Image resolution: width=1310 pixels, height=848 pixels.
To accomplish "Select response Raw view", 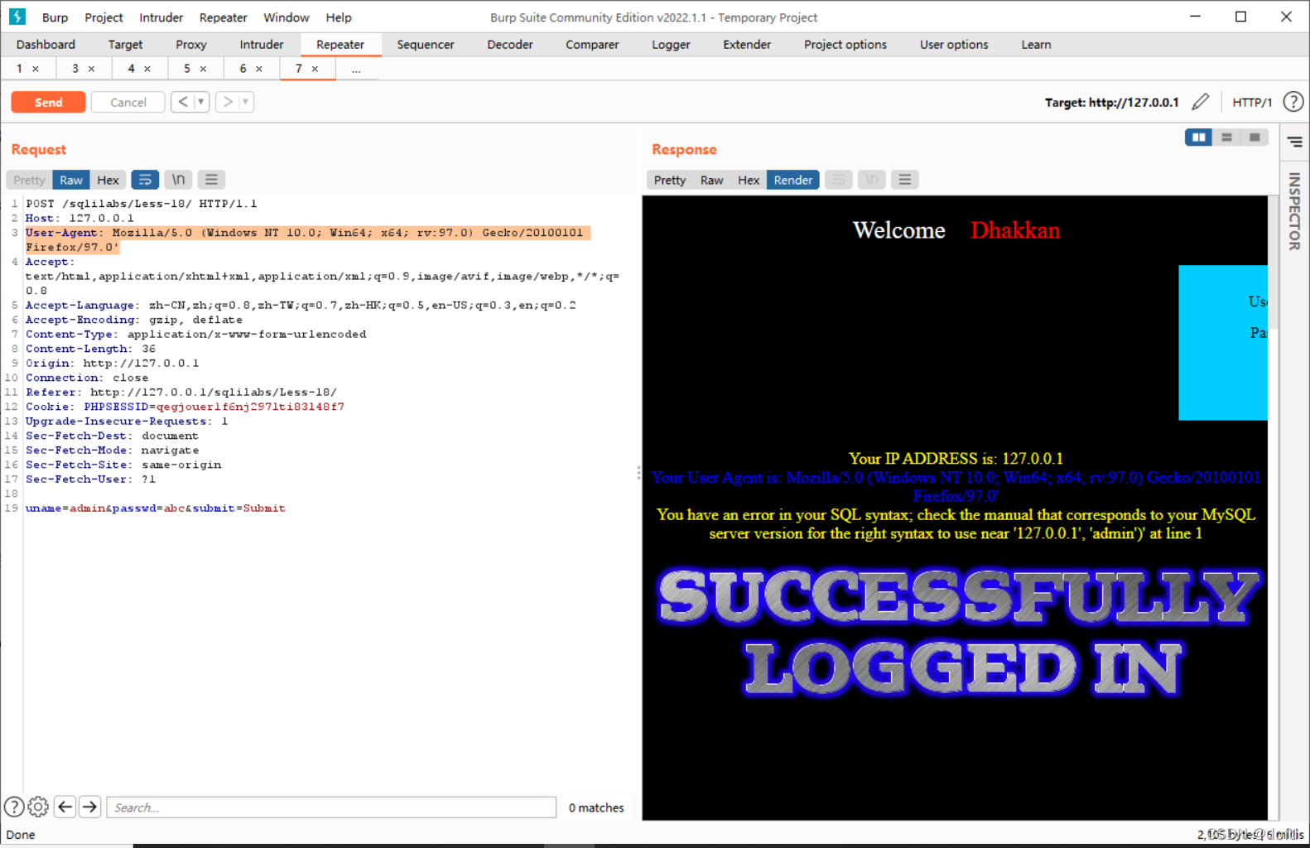I will 711,180.
